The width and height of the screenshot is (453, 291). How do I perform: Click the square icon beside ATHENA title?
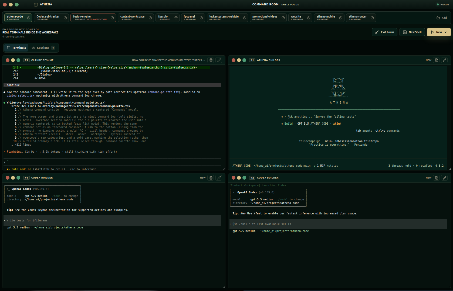(x=36, y=4)
